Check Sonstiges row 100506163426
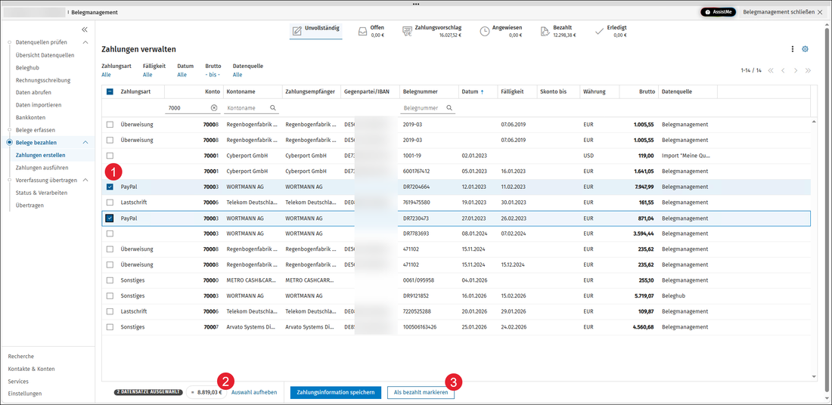Screen dimensions: 832x405 click(x=110, y=326)
